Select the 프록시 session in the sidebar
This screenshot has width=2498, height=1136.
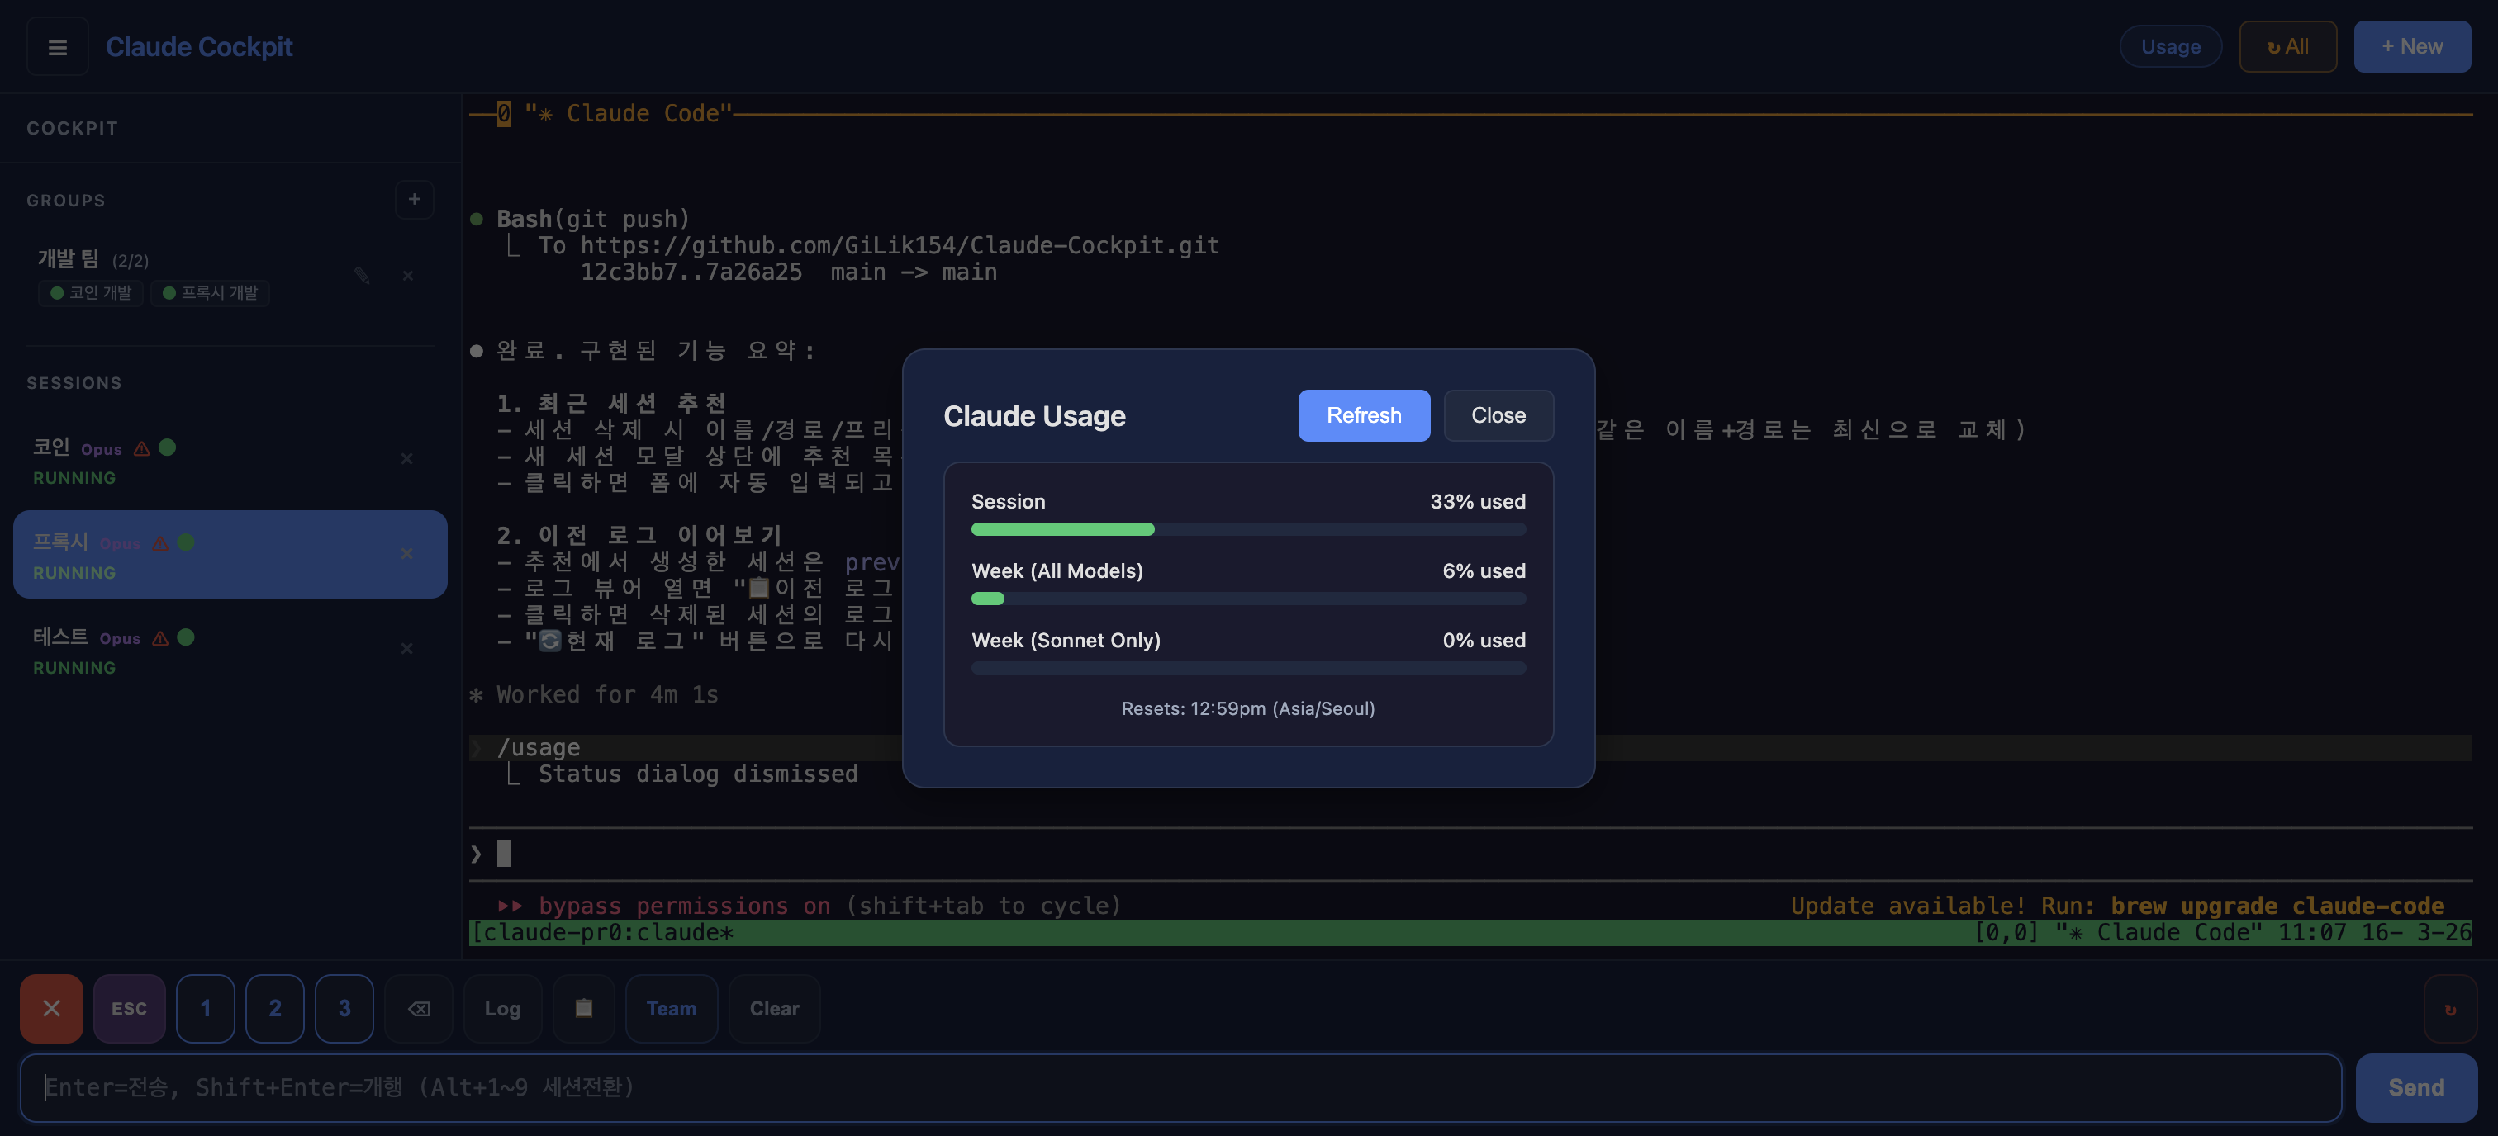tap(230, 555)
